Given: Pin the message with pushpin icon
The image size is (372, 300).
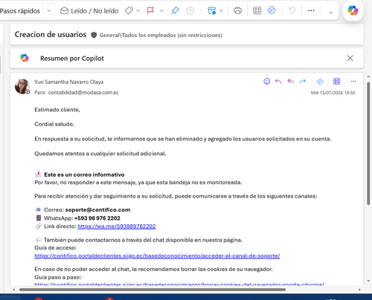Looking at the screenshot, I should tap(175, 10).
